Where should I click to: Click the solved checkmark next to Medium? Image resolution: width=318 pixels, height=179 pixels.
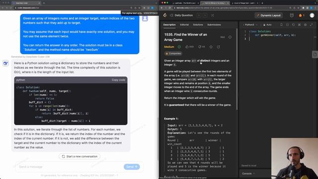179,47
